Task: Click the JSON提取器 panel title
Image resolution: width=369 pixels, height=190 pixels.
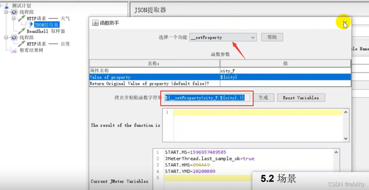Action: coord(150,10)
